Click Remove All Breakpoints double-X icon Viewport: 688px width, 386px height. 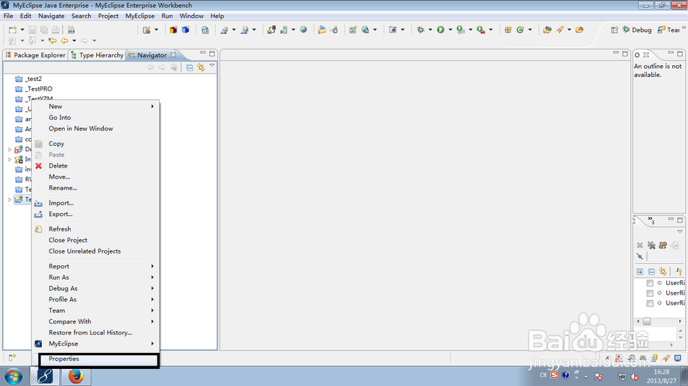point(651,245)
